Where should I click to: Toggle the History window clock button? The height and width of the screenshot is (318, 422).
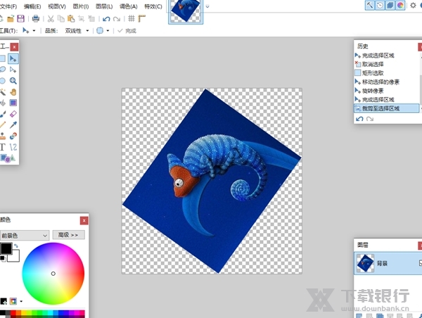(380, 5)
